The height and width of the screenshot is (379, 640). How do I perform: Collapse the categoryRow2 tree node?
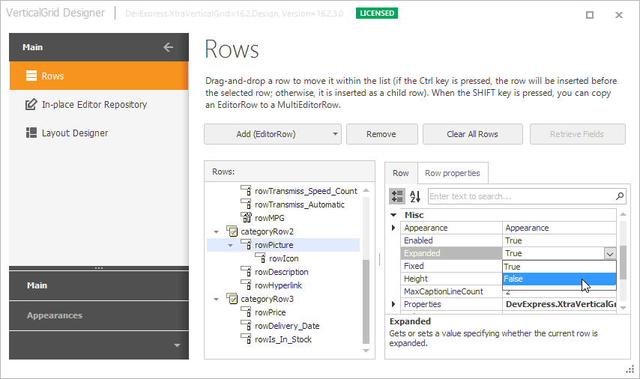point(217,231)
